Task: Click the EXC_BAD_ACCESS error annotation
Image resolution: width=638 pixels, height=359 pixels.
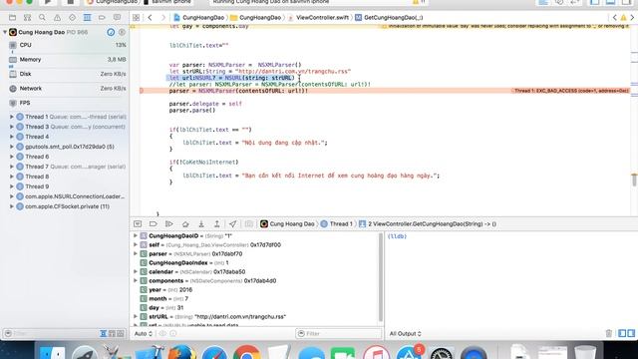Action: pos(571,91)
